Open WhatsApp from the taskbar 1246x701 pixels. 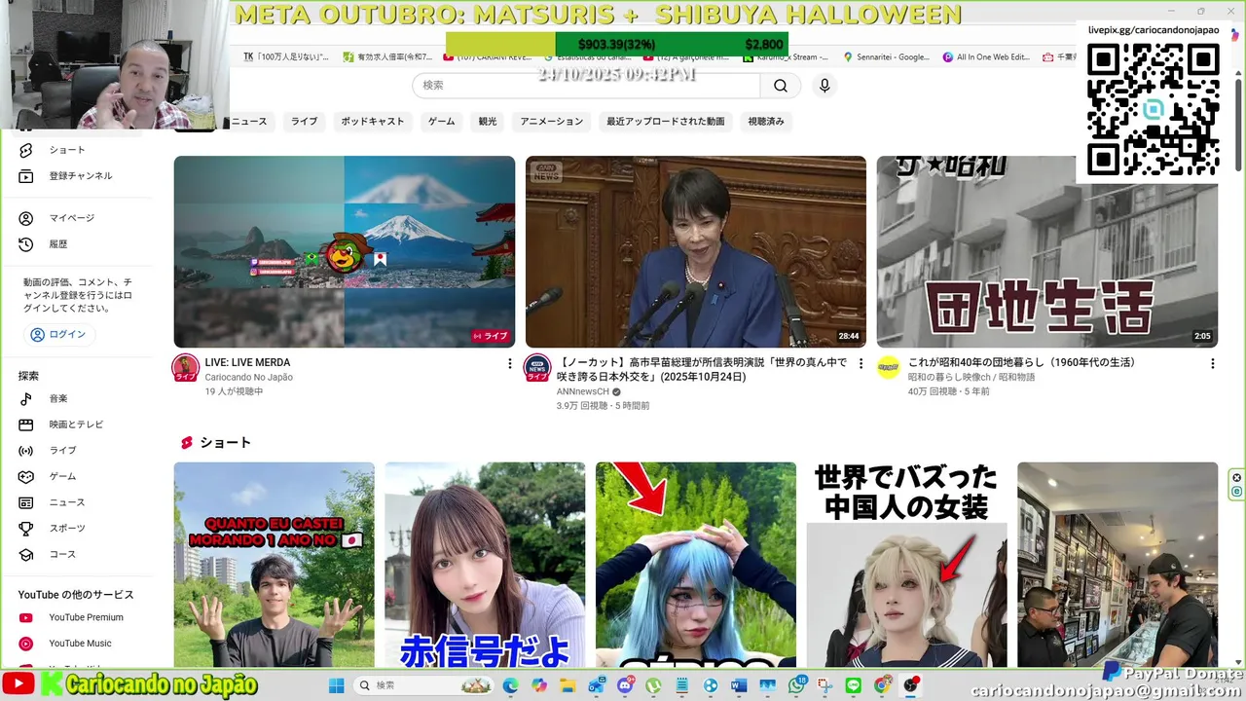point(796,685)
